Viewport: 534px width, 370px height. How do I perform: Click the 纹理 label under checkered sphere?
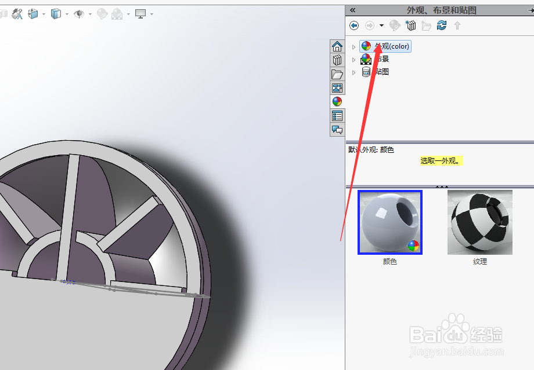click(480, 262)
